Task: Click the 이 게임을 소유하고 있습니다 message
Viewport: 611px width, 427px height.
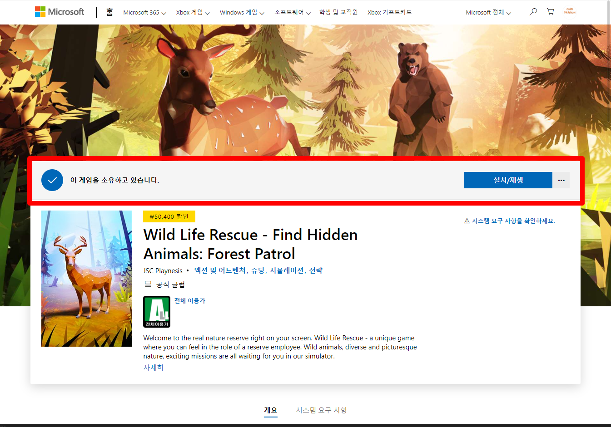Action: 114,180
